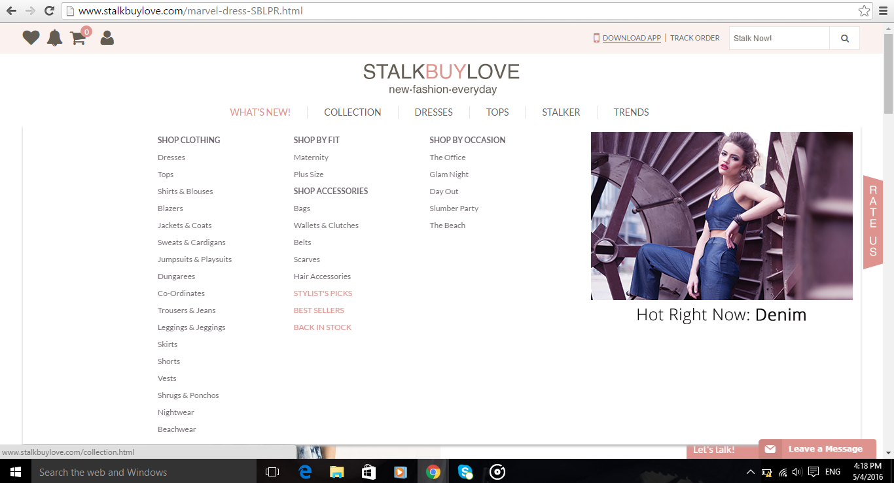
Task: Bookmark page with the star icon
Action: [864, 10]
